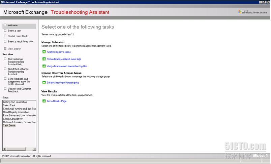The width and height of the screenshot is (271, 164).
Task: Tick the checkbox beside Select a result file to view
Action: [5, 41]
